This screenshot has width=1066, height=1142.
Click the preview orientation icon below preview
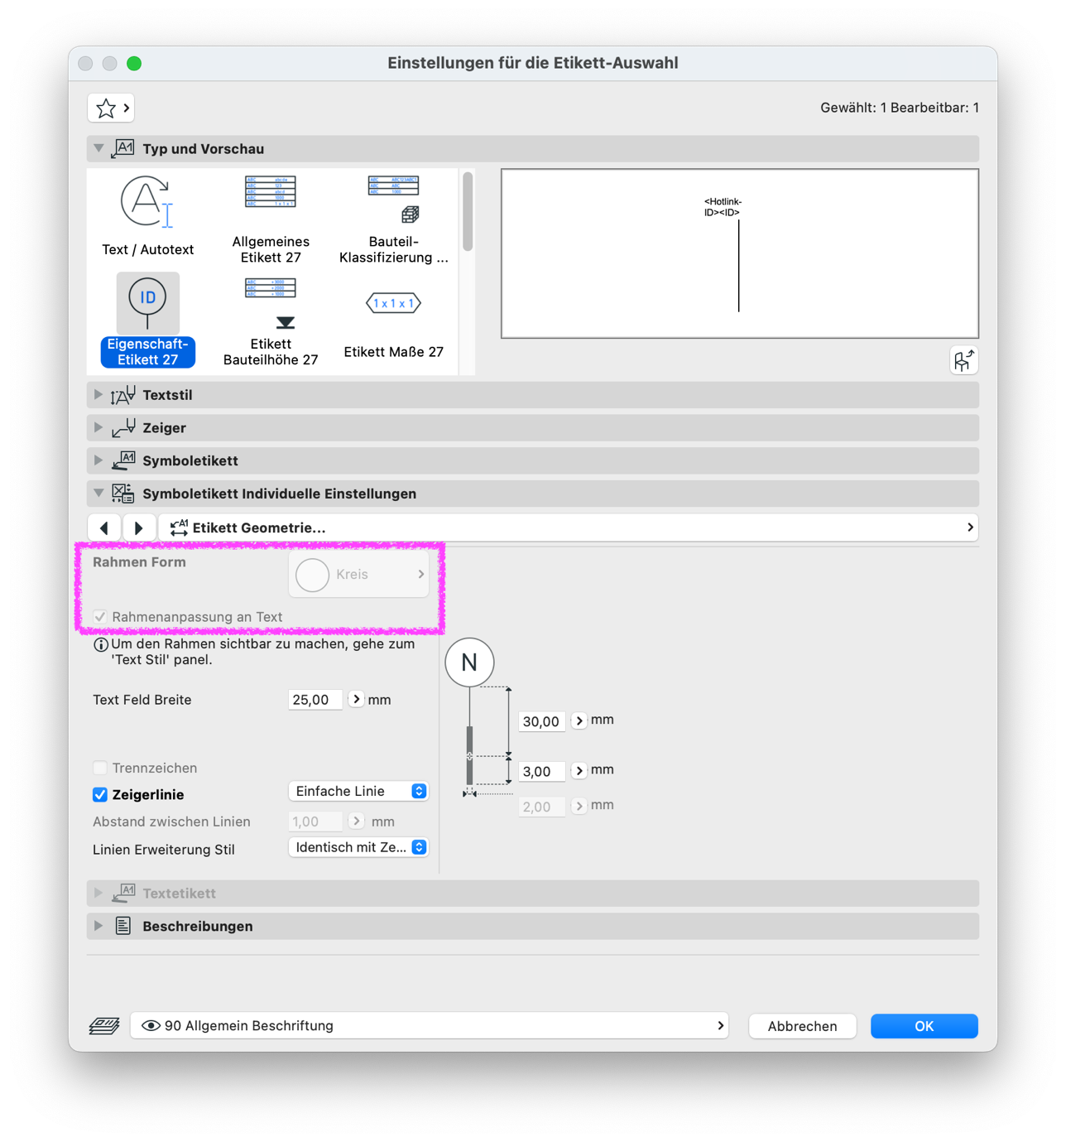[x=964, y=360]
